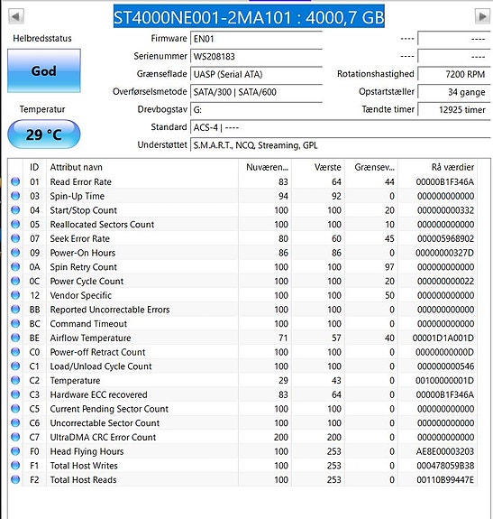Click the Rå værdier column header
The image size is (493, 519).
point(438,167)
